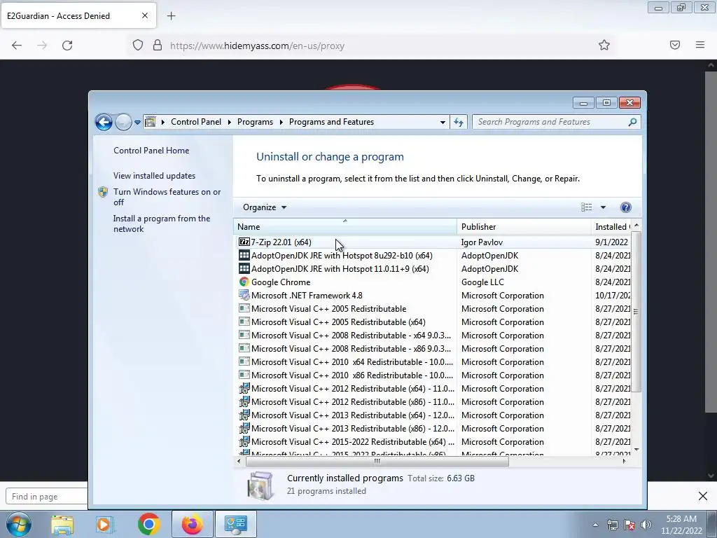Click Install a program from the network
The image size is (717, 538).
point(162,223)
